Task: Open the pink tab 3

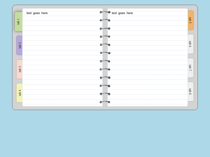Action: point(19,69)
